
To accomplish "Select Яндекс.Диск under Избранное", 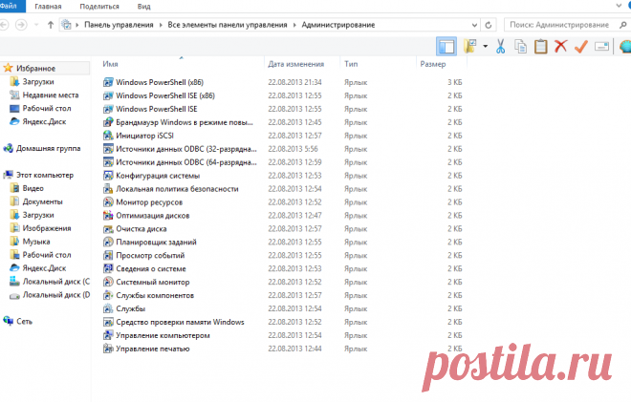I will (44, 121).
